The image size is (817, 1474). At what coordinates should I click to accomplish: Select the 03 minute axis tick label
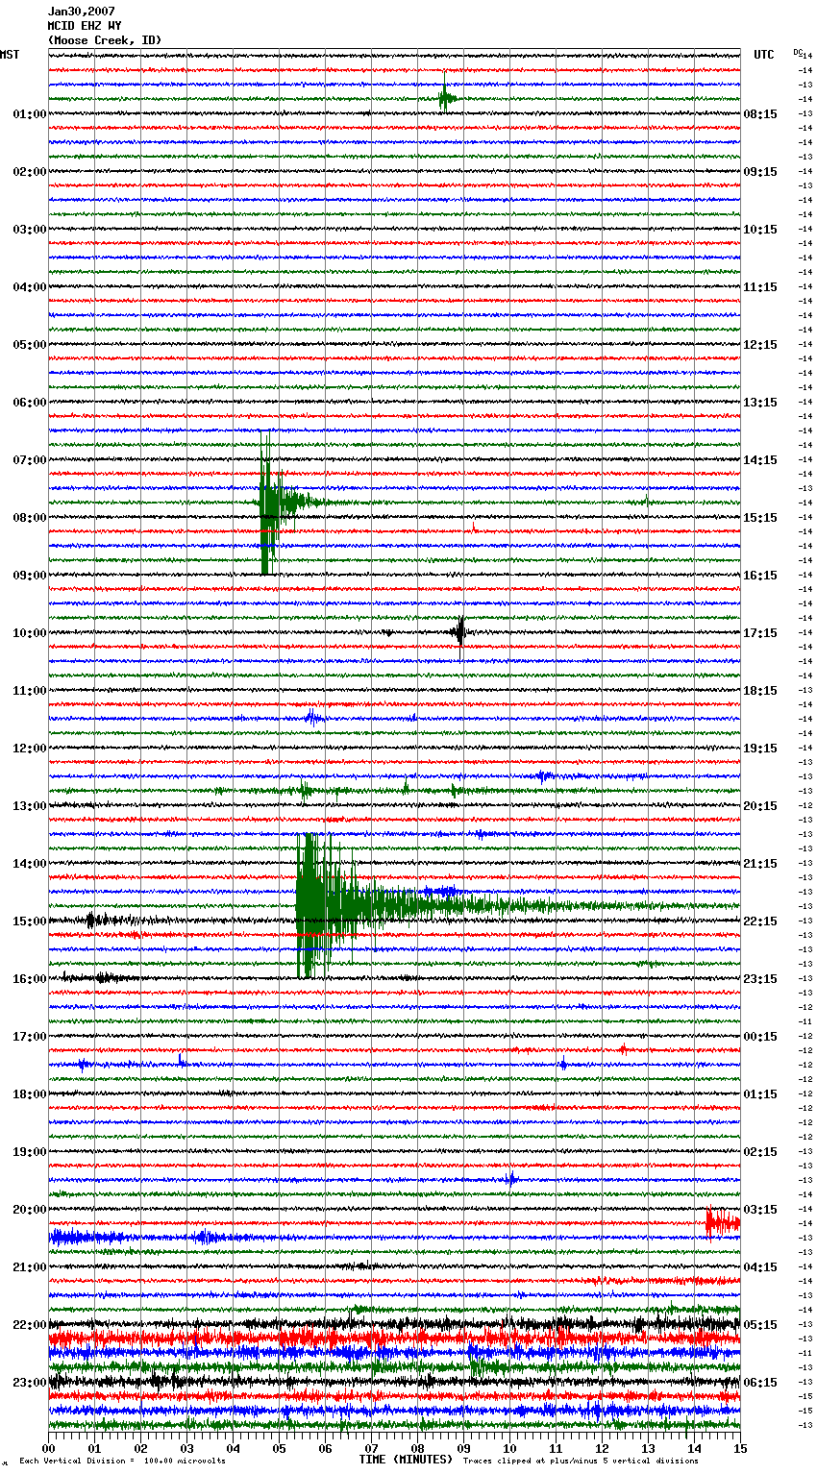[x=187, y=1448]
